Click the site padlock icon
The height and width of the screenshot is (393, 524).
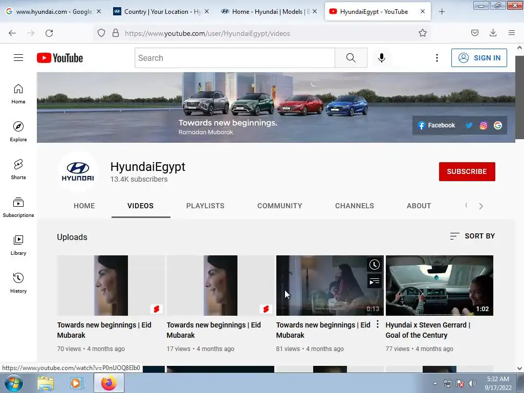click(x=116, y=33)
